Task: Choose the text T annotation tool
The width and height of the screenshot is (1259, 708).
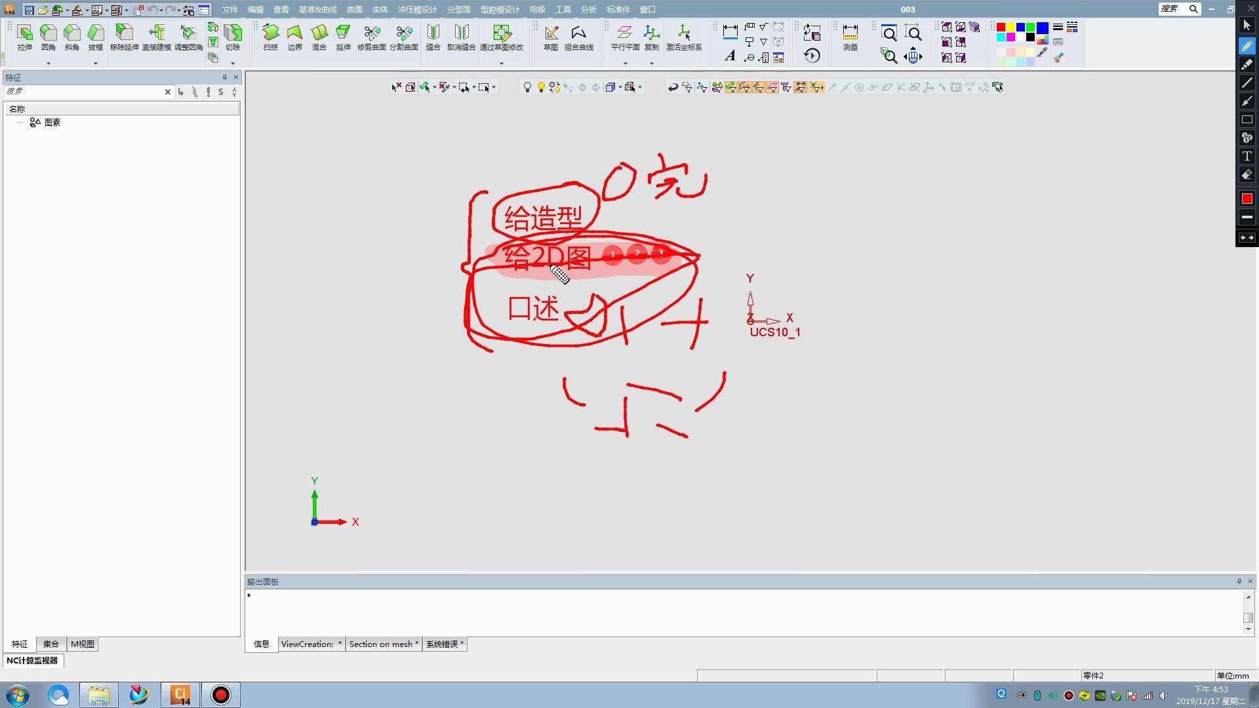Action: [1247, 156]
